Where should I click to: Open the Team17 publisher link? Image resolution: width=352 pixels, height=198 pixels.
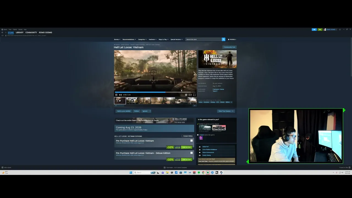point(215,91)
